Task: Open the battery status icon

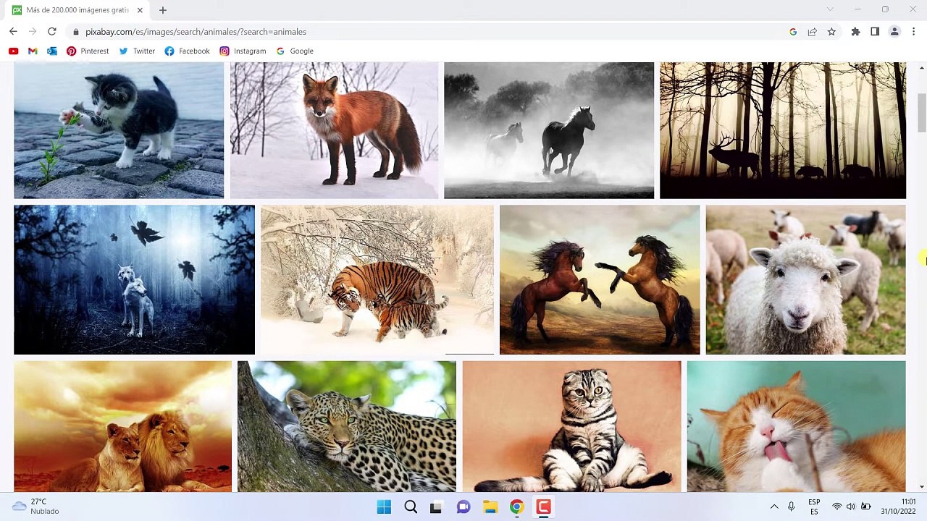Action: tap(865, 507)
